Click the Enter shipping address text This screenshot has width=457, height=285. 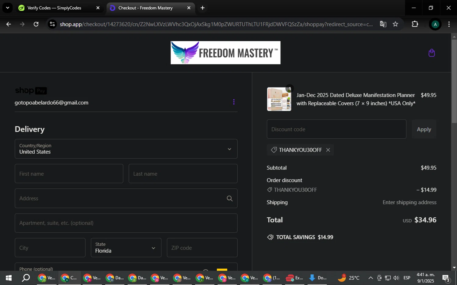[409, 202]
